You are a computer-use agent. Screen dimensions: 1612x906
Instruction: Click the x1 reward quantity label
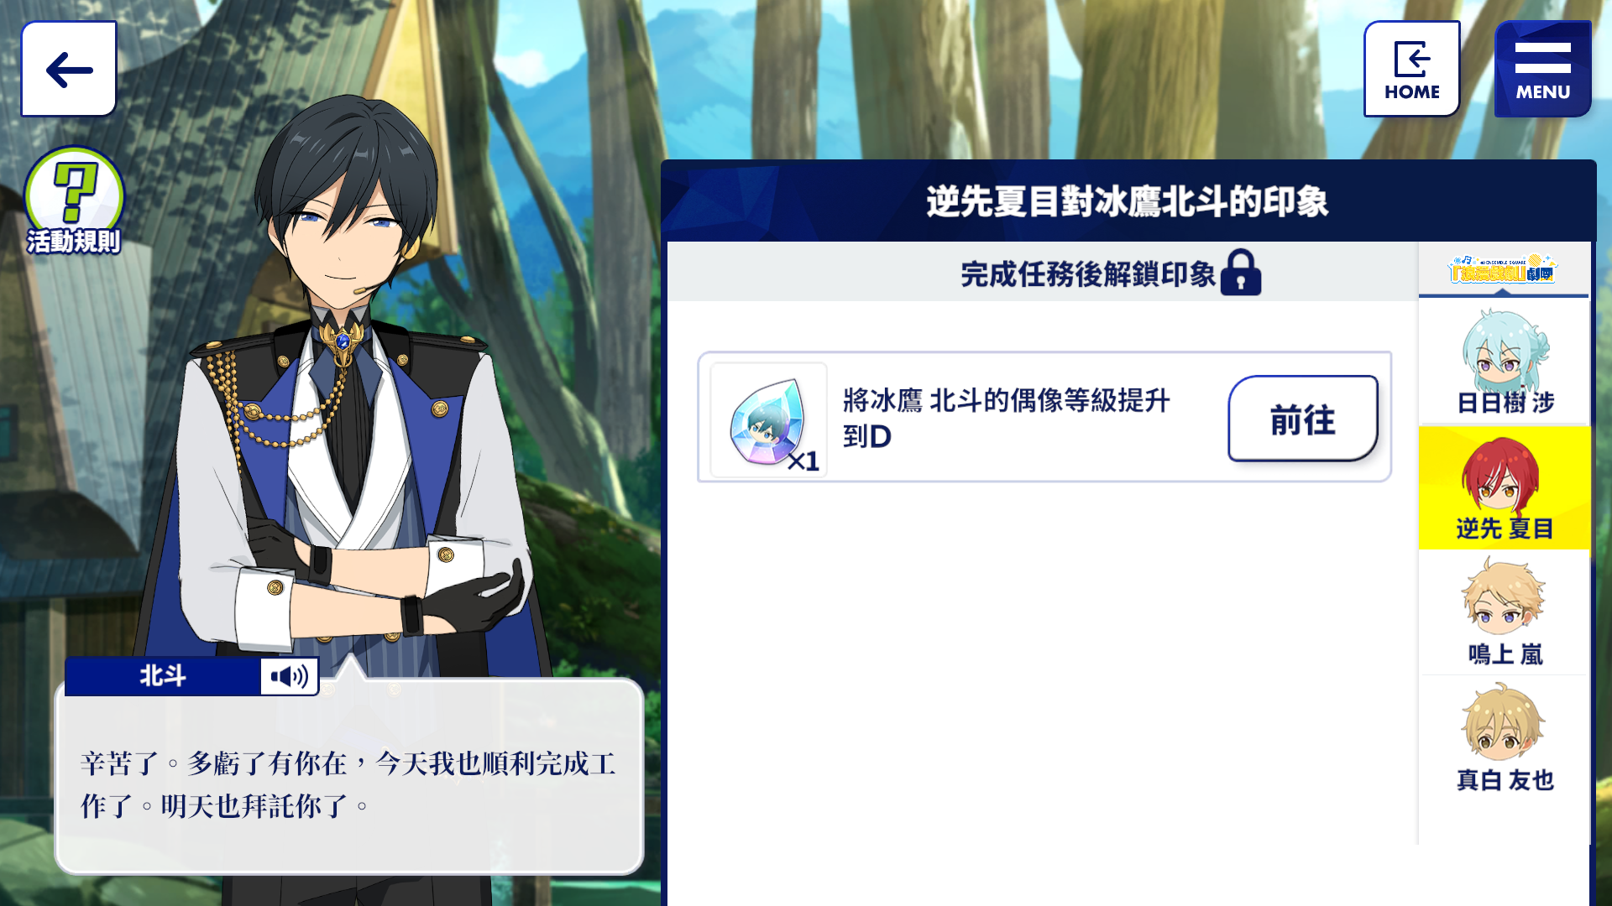point(803,461)
